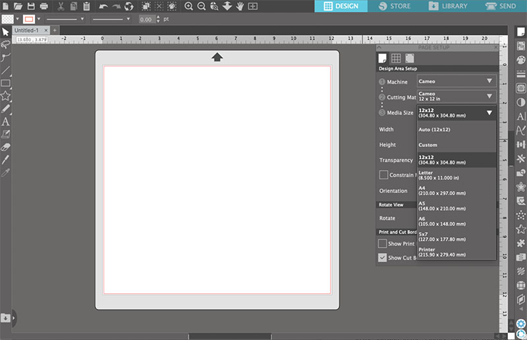Image resolution: width=527 pixels, height=340 pixels.
Task: Open the Cutting Mat dropdown
Action: (457, 96)
